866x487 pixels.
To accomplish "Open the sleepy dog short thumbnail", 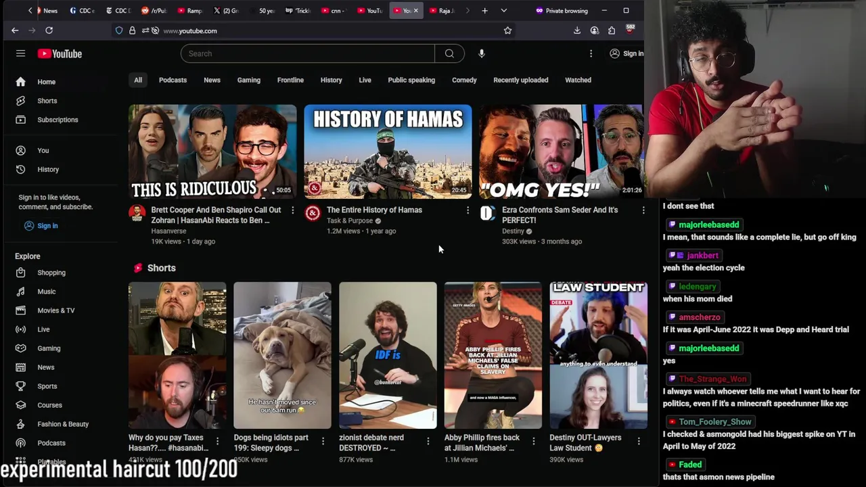I will [282, 355].
